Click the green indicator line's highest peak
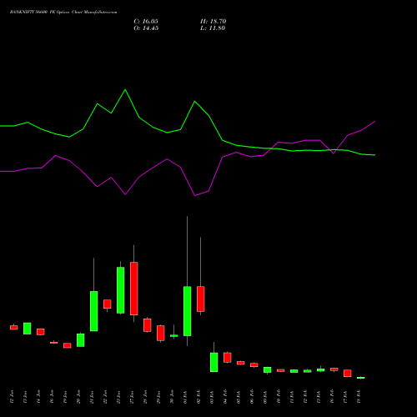Image resolution: width=417 pixels, height=417 pixels. click(125, 89)
